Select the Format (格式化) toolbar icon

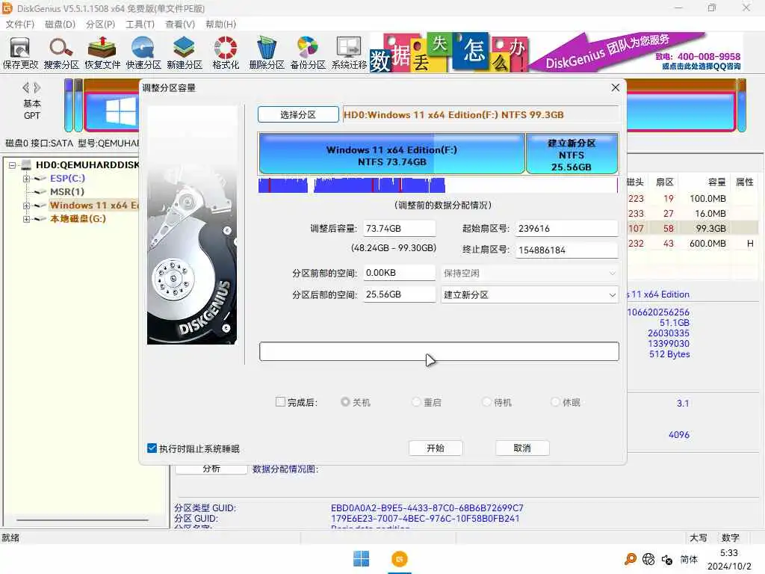(x=226, y=53)
